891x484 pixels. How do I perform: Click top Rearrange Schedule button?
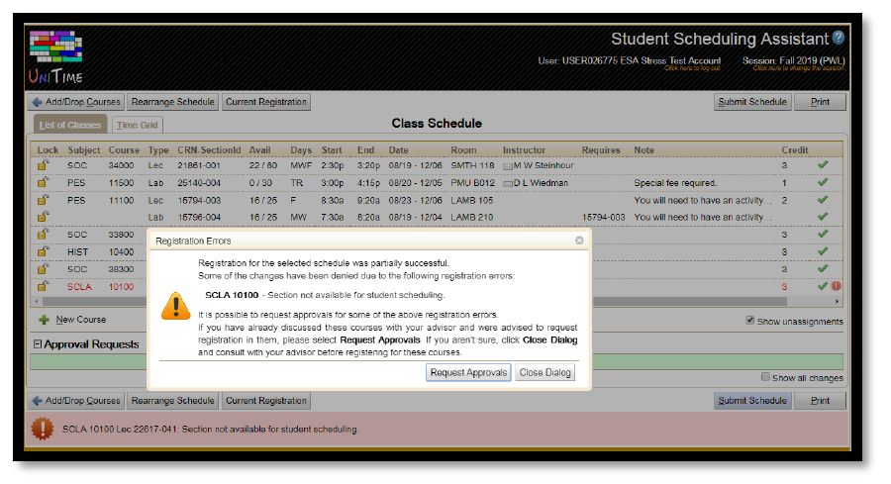172,102
